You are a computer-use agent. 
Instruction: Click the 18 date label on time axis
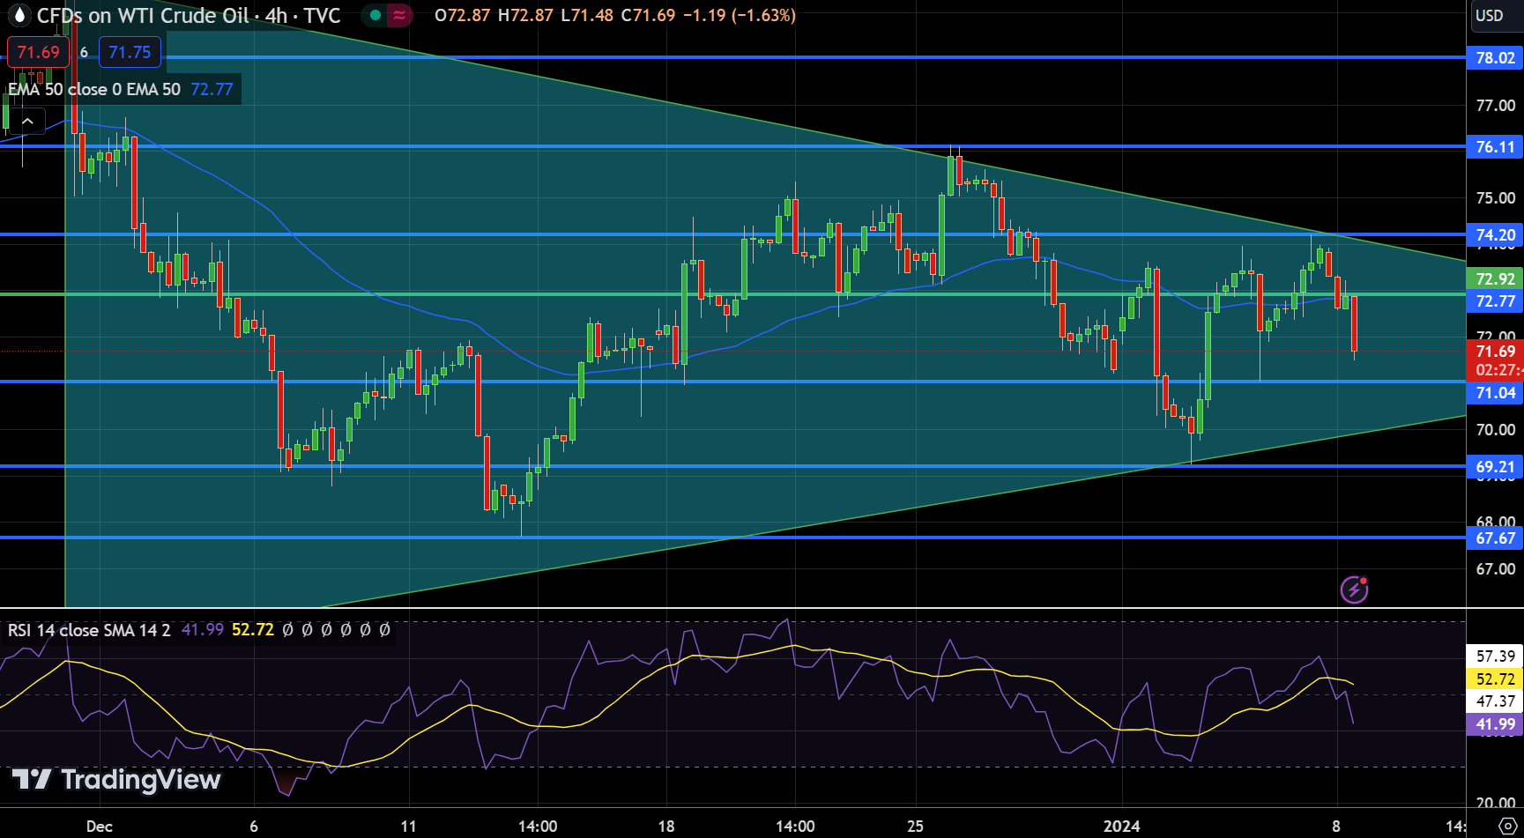(666, 827)
